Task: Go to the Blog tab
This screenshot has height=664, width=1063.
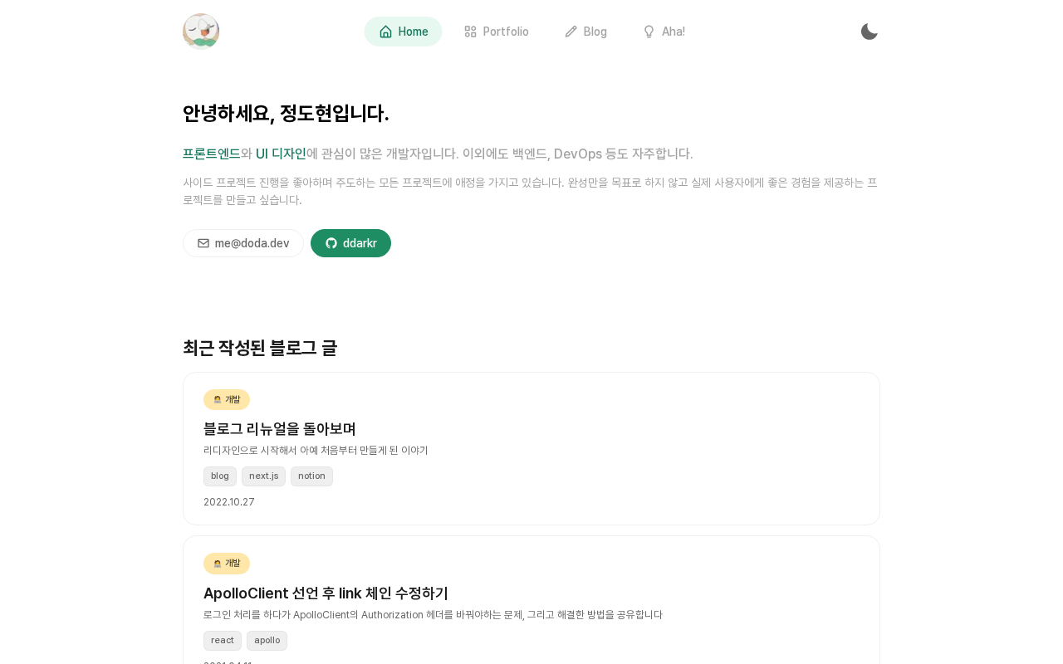Action: click(x=585, y=32)
